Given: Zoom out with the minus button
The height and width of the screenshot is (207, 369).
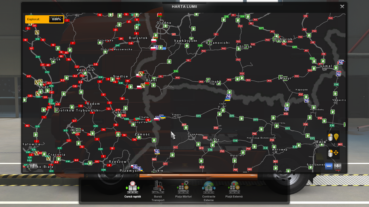Looking at the screenshot, I should coord(329,166).
